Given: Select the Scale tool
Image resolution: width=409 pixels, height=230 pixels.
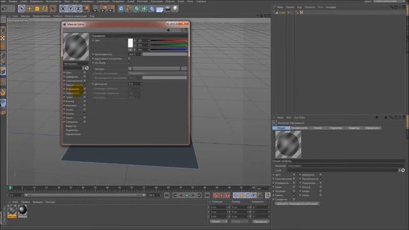Looking at the screenshot, I should (37, 8).
